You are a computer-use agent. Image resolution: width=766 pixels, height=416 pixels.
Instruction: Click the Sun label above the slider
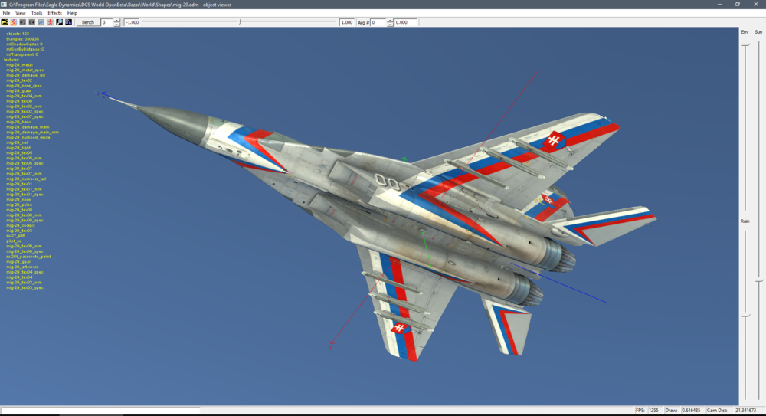pyautogui.click(x=758, y=31)
